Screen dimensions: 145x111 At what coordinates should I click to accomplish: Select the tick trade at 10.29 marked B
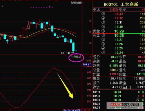[119, 96]
